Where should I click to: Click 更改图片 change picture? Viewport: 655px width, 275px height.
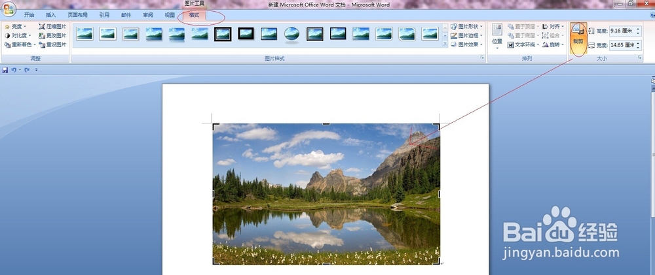52,35
